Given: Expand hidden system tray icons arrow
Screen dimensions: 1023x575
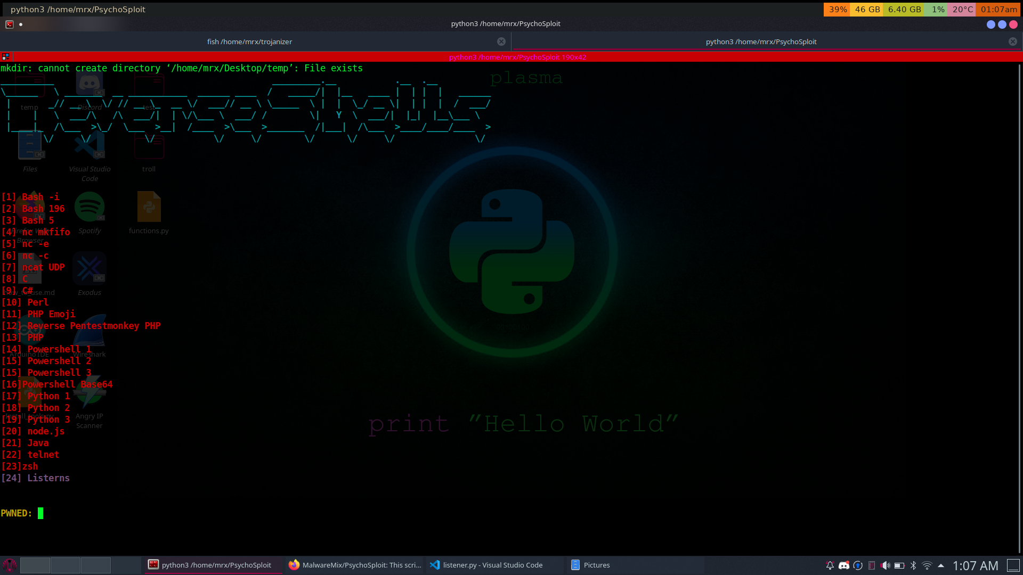Looking at the screenshot, I should (940, 565).
